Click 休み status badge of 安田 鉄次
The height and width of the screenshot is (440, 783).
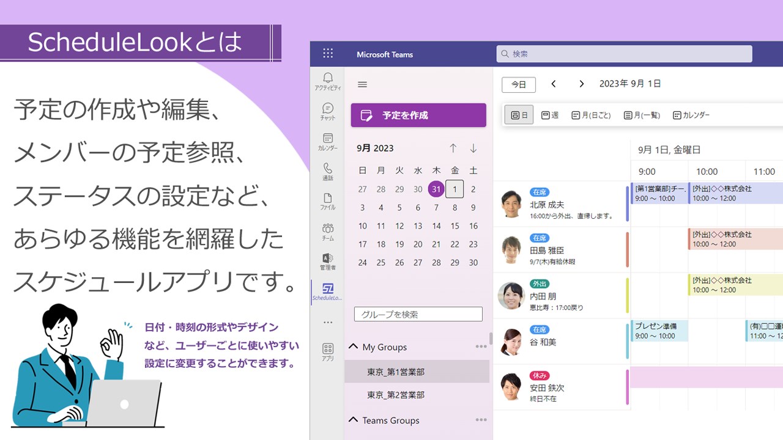pyautogui.click(x=540, y=375)
